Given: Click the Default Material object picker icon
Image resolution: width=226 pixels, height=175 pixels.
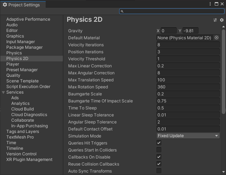Looking at the screenshot, I should click(217, 38).
